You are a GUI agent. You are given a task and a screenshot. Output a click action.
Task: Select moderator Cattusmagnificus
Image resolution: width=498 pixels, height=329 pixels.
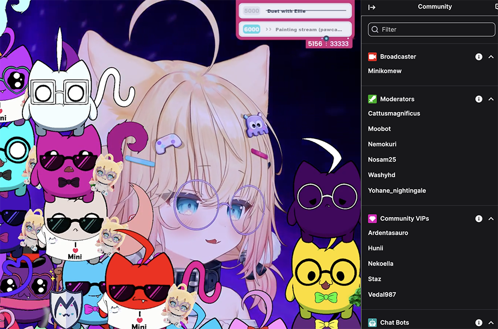coord(394,113)
